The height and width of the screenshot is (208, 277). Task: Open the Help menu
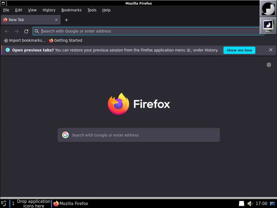(106, 10)
